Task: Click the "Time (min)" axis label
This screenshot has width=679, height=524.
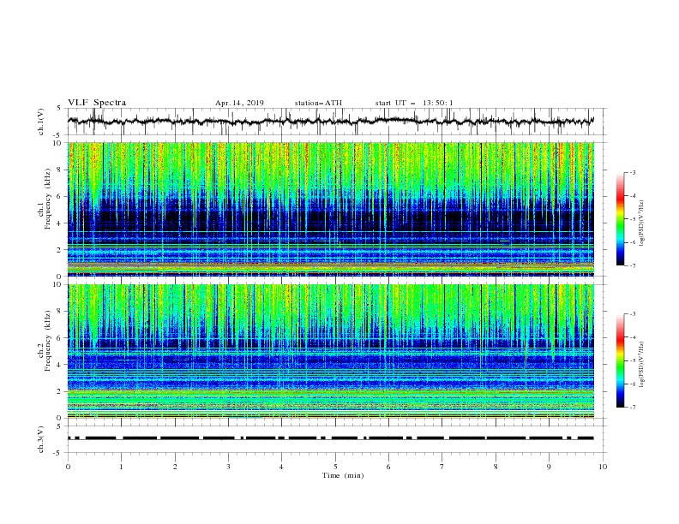Action: [x=343, y=475]
